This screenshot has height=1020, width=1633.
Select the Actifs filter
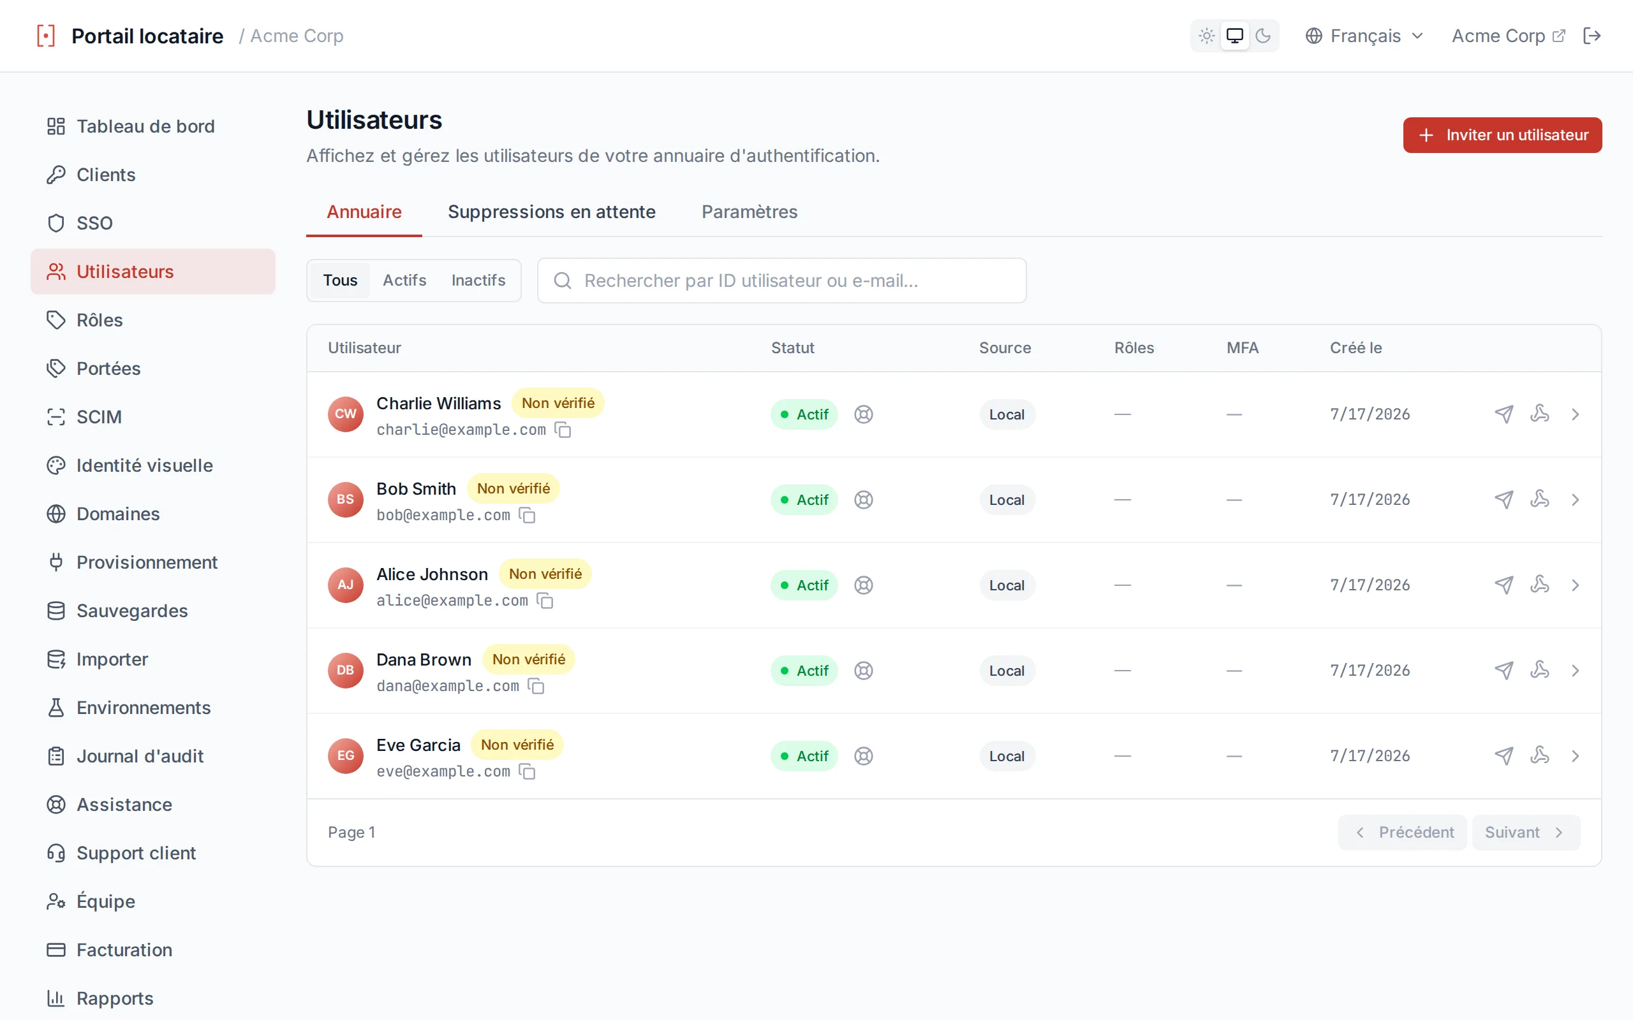pyautogui.click(x=404, y=280)
